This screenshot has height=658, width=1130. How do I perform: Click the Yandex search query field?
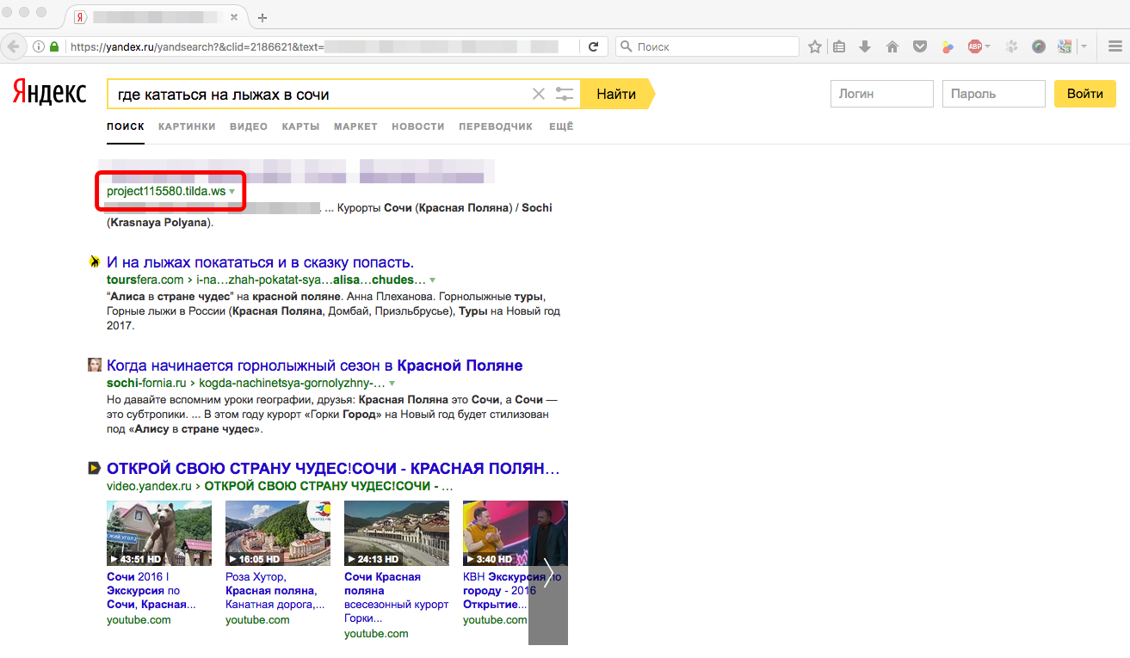318,94
